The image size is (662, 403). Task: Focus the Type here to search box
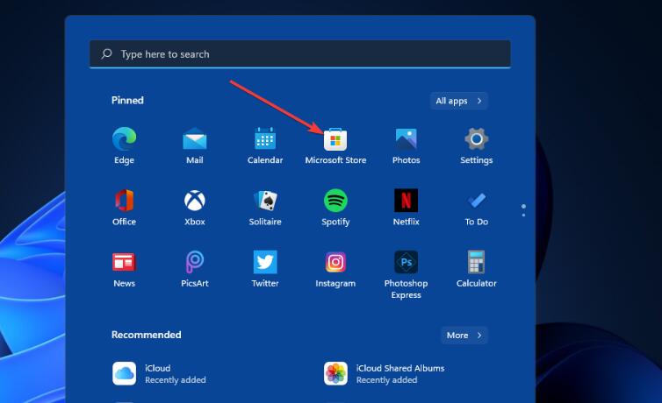pos(300,54)
